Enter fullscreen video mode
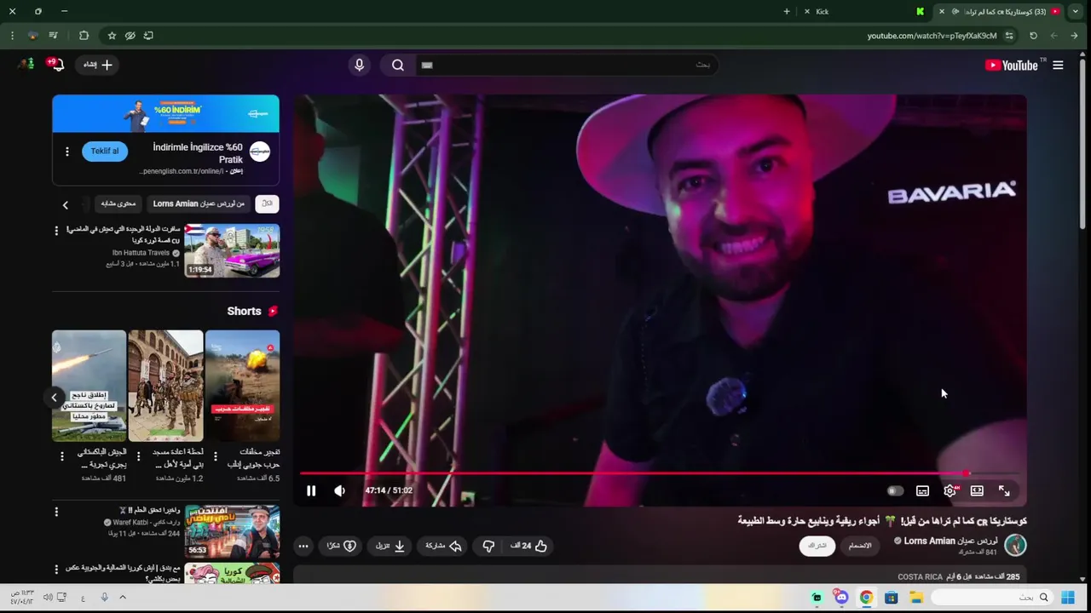The image size is (1091, 613). (x=1004, y=490)
